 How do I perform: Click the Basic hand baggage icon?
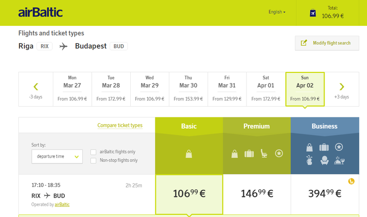(189, 154)
